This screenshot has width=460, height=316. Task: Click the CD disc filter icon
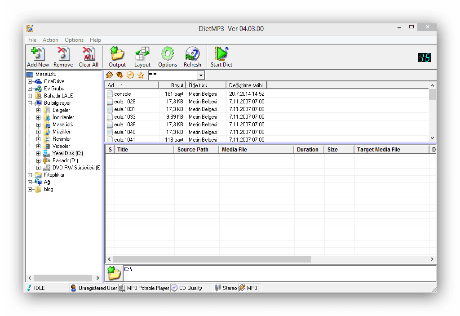130,75
